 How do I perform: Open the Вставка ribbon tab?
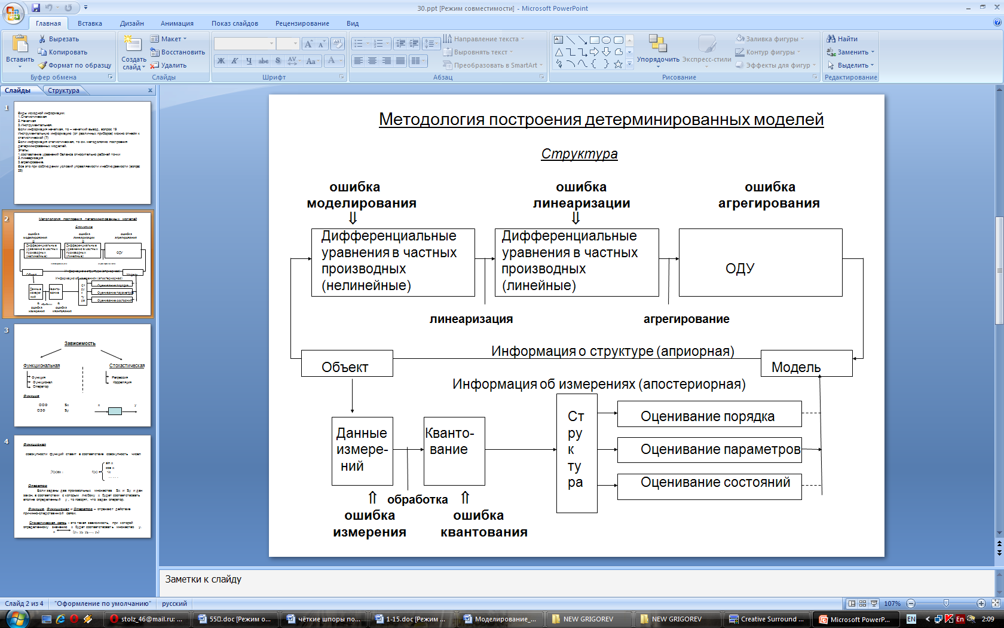coord(90,23)
